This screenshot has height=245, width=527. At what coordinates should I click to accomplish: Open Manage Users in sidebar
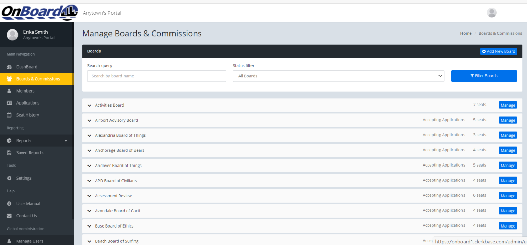click(30, 241)
